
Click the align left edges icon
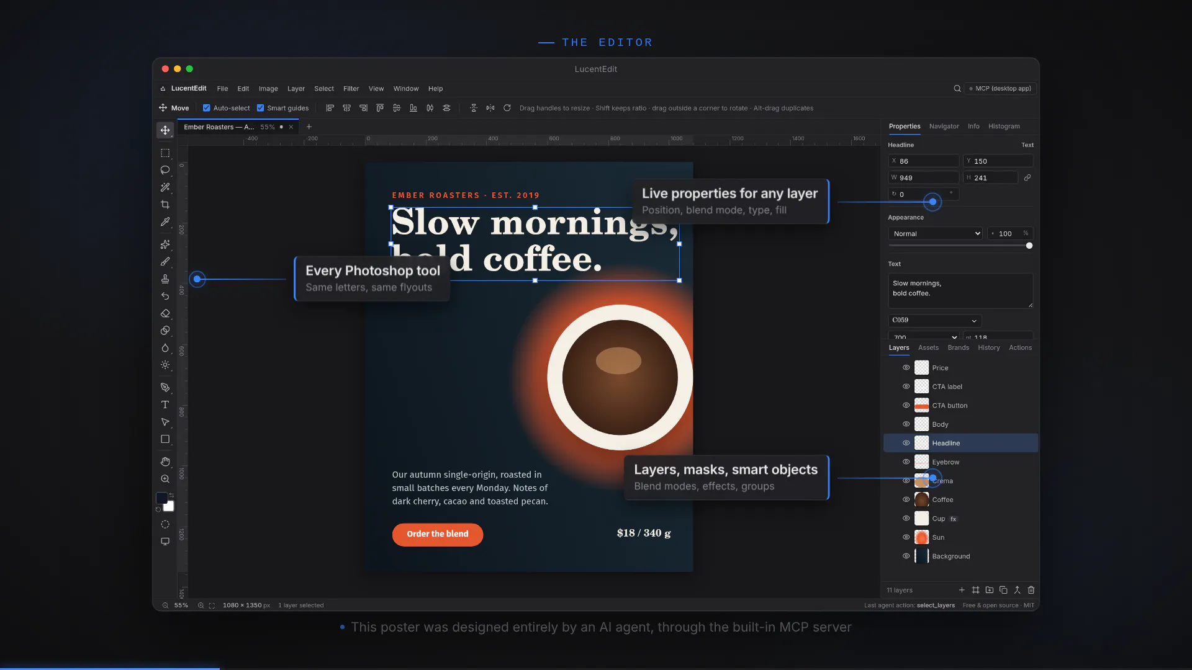330,108
